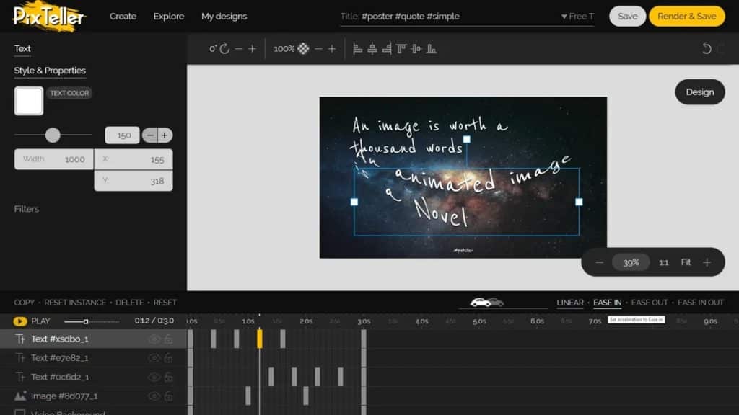Click RESET in the timeline actions
This screenshot has height=415, width=739.
click(165, 303)
